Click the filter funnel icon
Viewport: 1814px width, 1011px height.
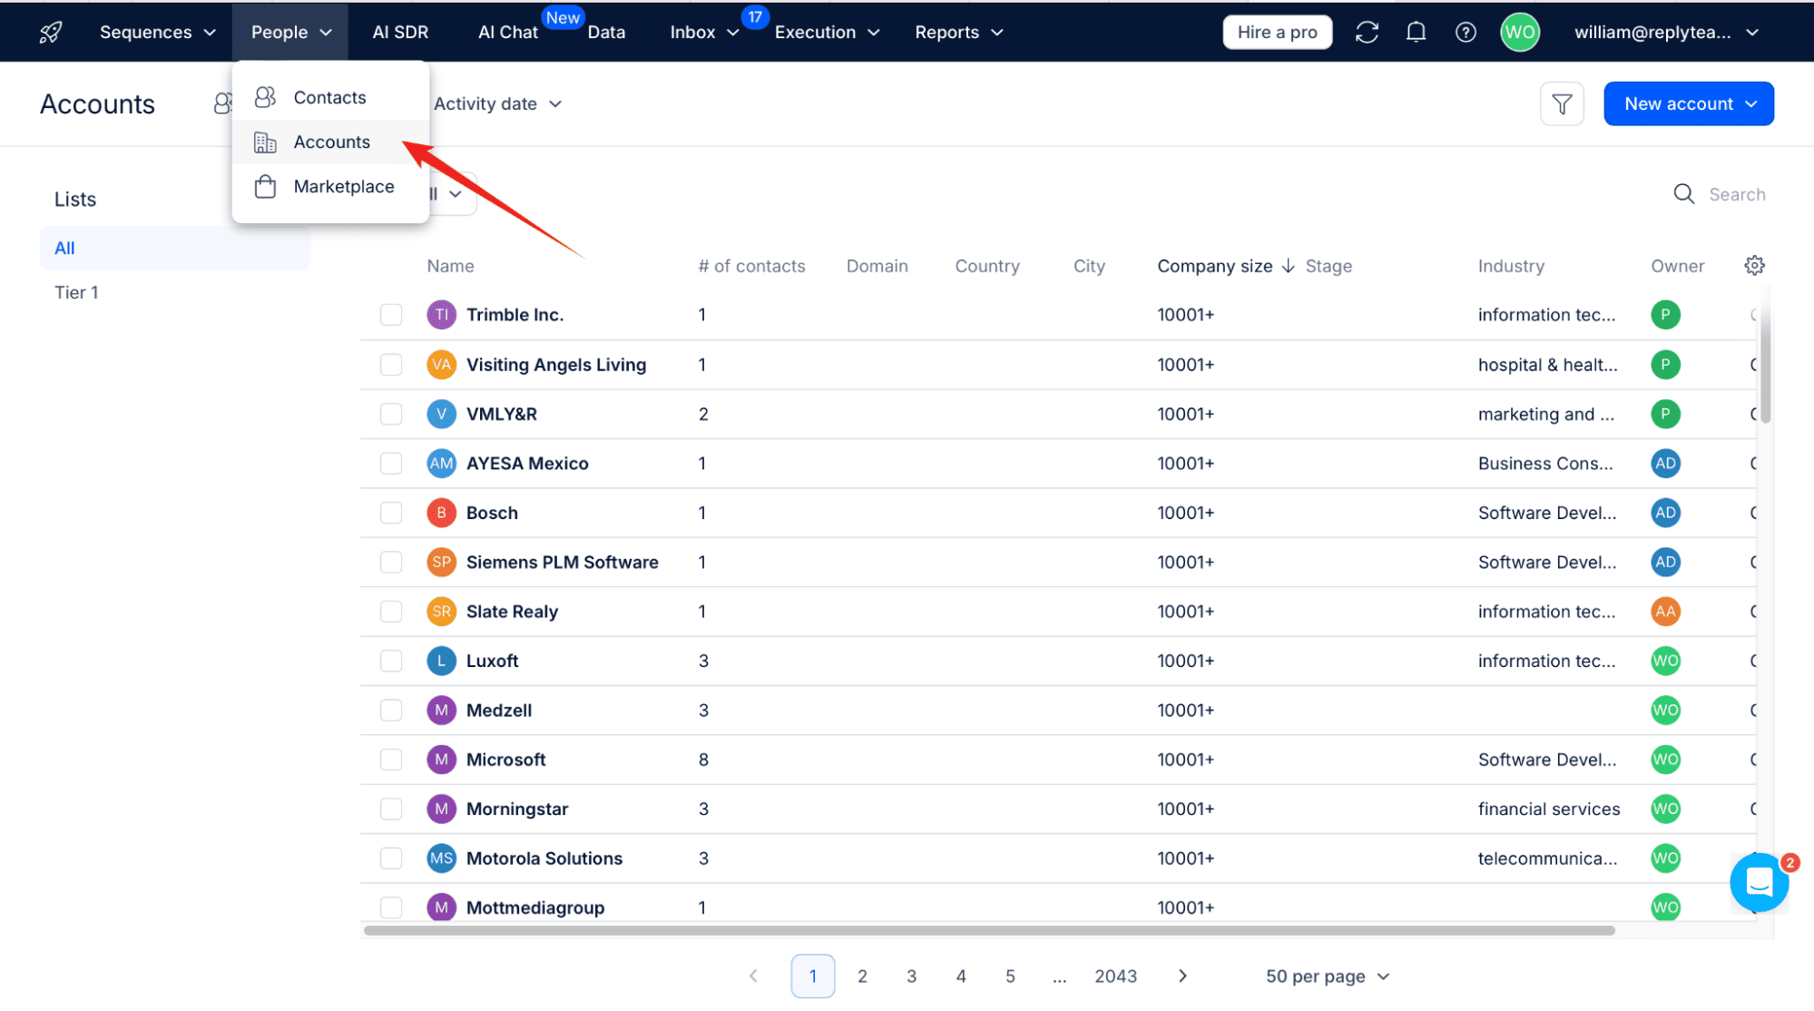click(1561, 103)
